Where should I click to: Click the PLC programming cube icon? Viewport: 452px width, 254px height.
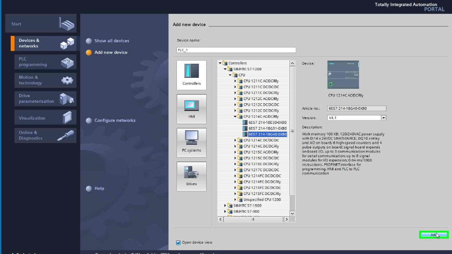(67, 62)
